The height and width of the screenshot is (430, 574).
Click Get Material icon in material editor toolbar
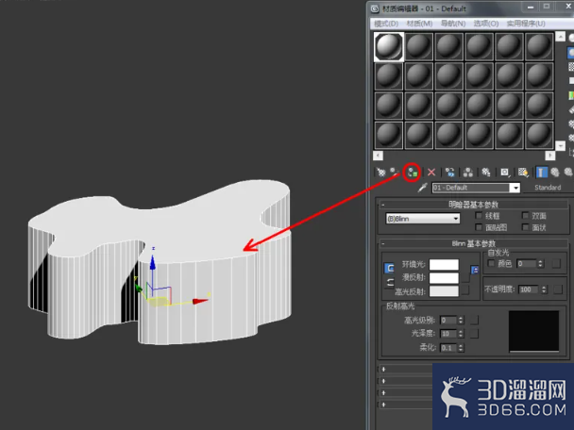[380, 172]
